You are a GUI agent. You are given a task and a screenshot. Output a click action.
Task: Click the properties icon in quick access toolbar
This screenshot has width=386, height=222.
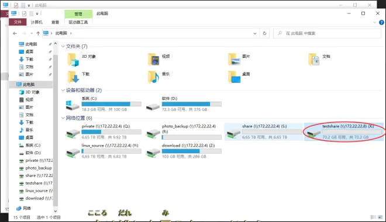point(24,13)
